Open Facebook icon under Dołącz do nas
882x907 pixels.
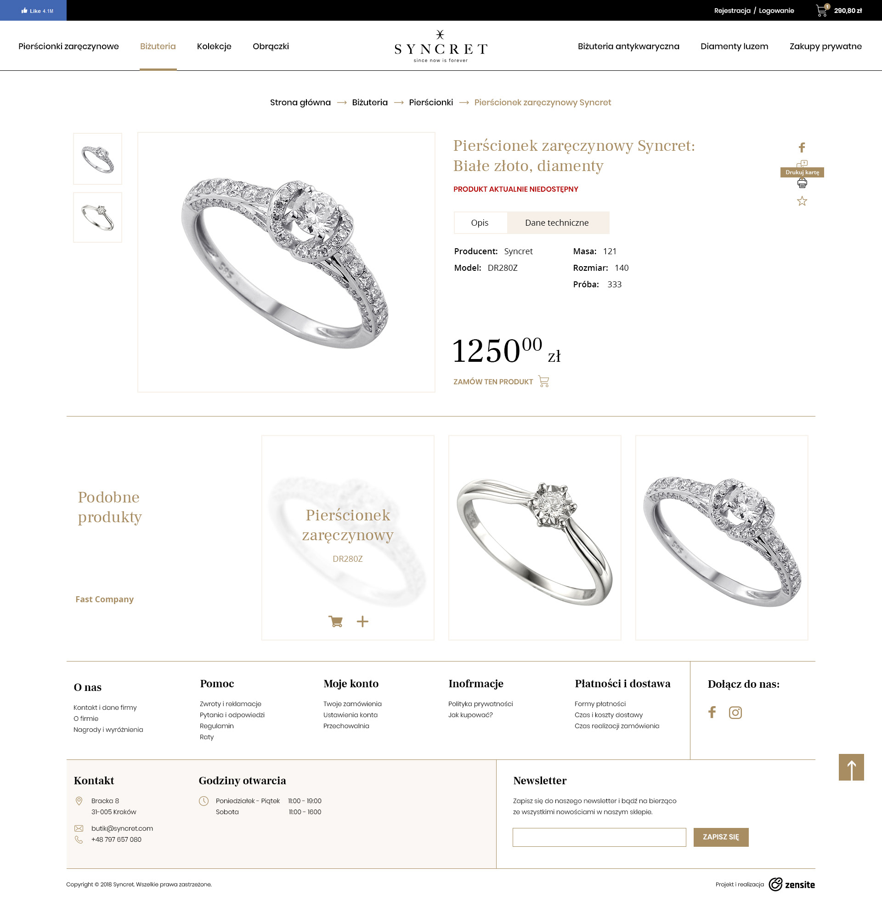712,713
